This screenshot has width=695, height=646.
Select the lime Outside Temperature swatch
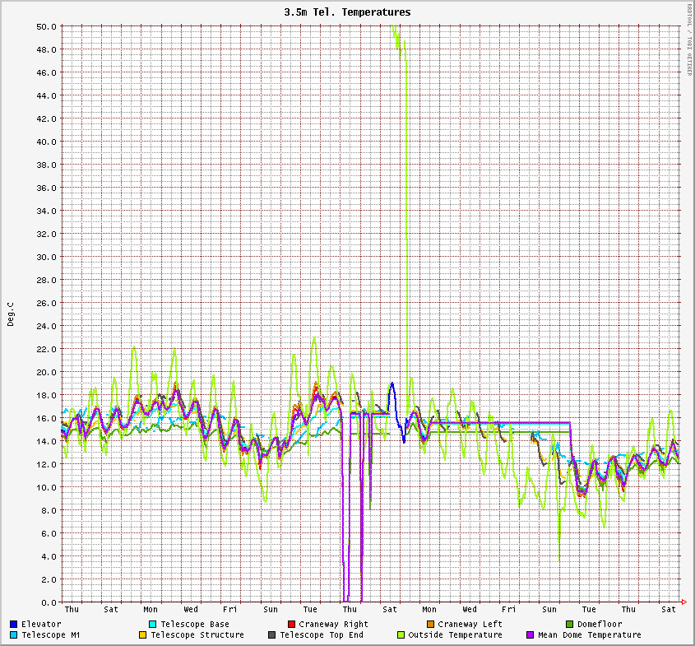tap(401, 635)
